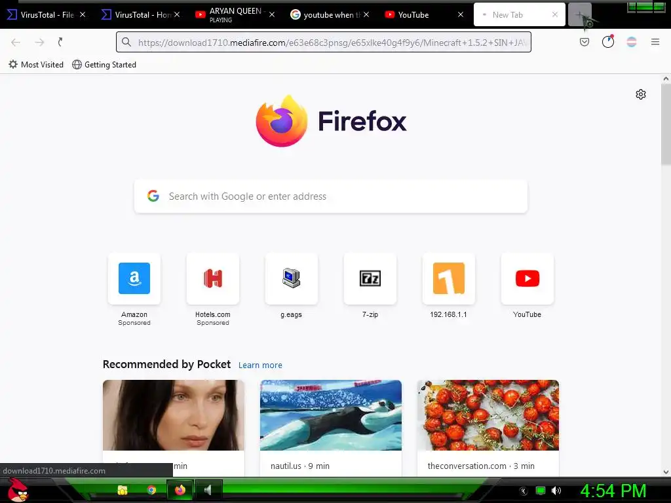The width and height of the screenshot is (671, 503).
Task: Click the Firefox taskbar button
Action: (180, 490)
